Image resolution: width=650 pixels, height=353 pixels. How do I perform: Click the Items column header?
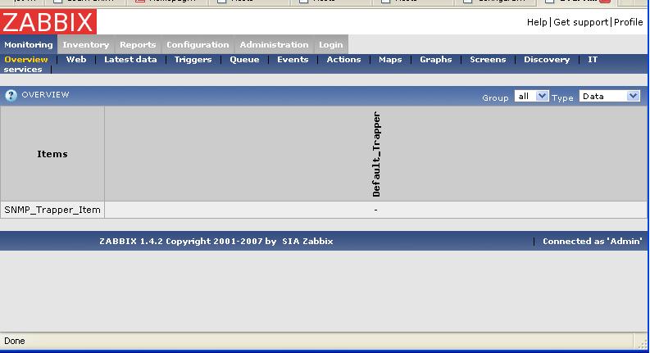pos(52,154)
